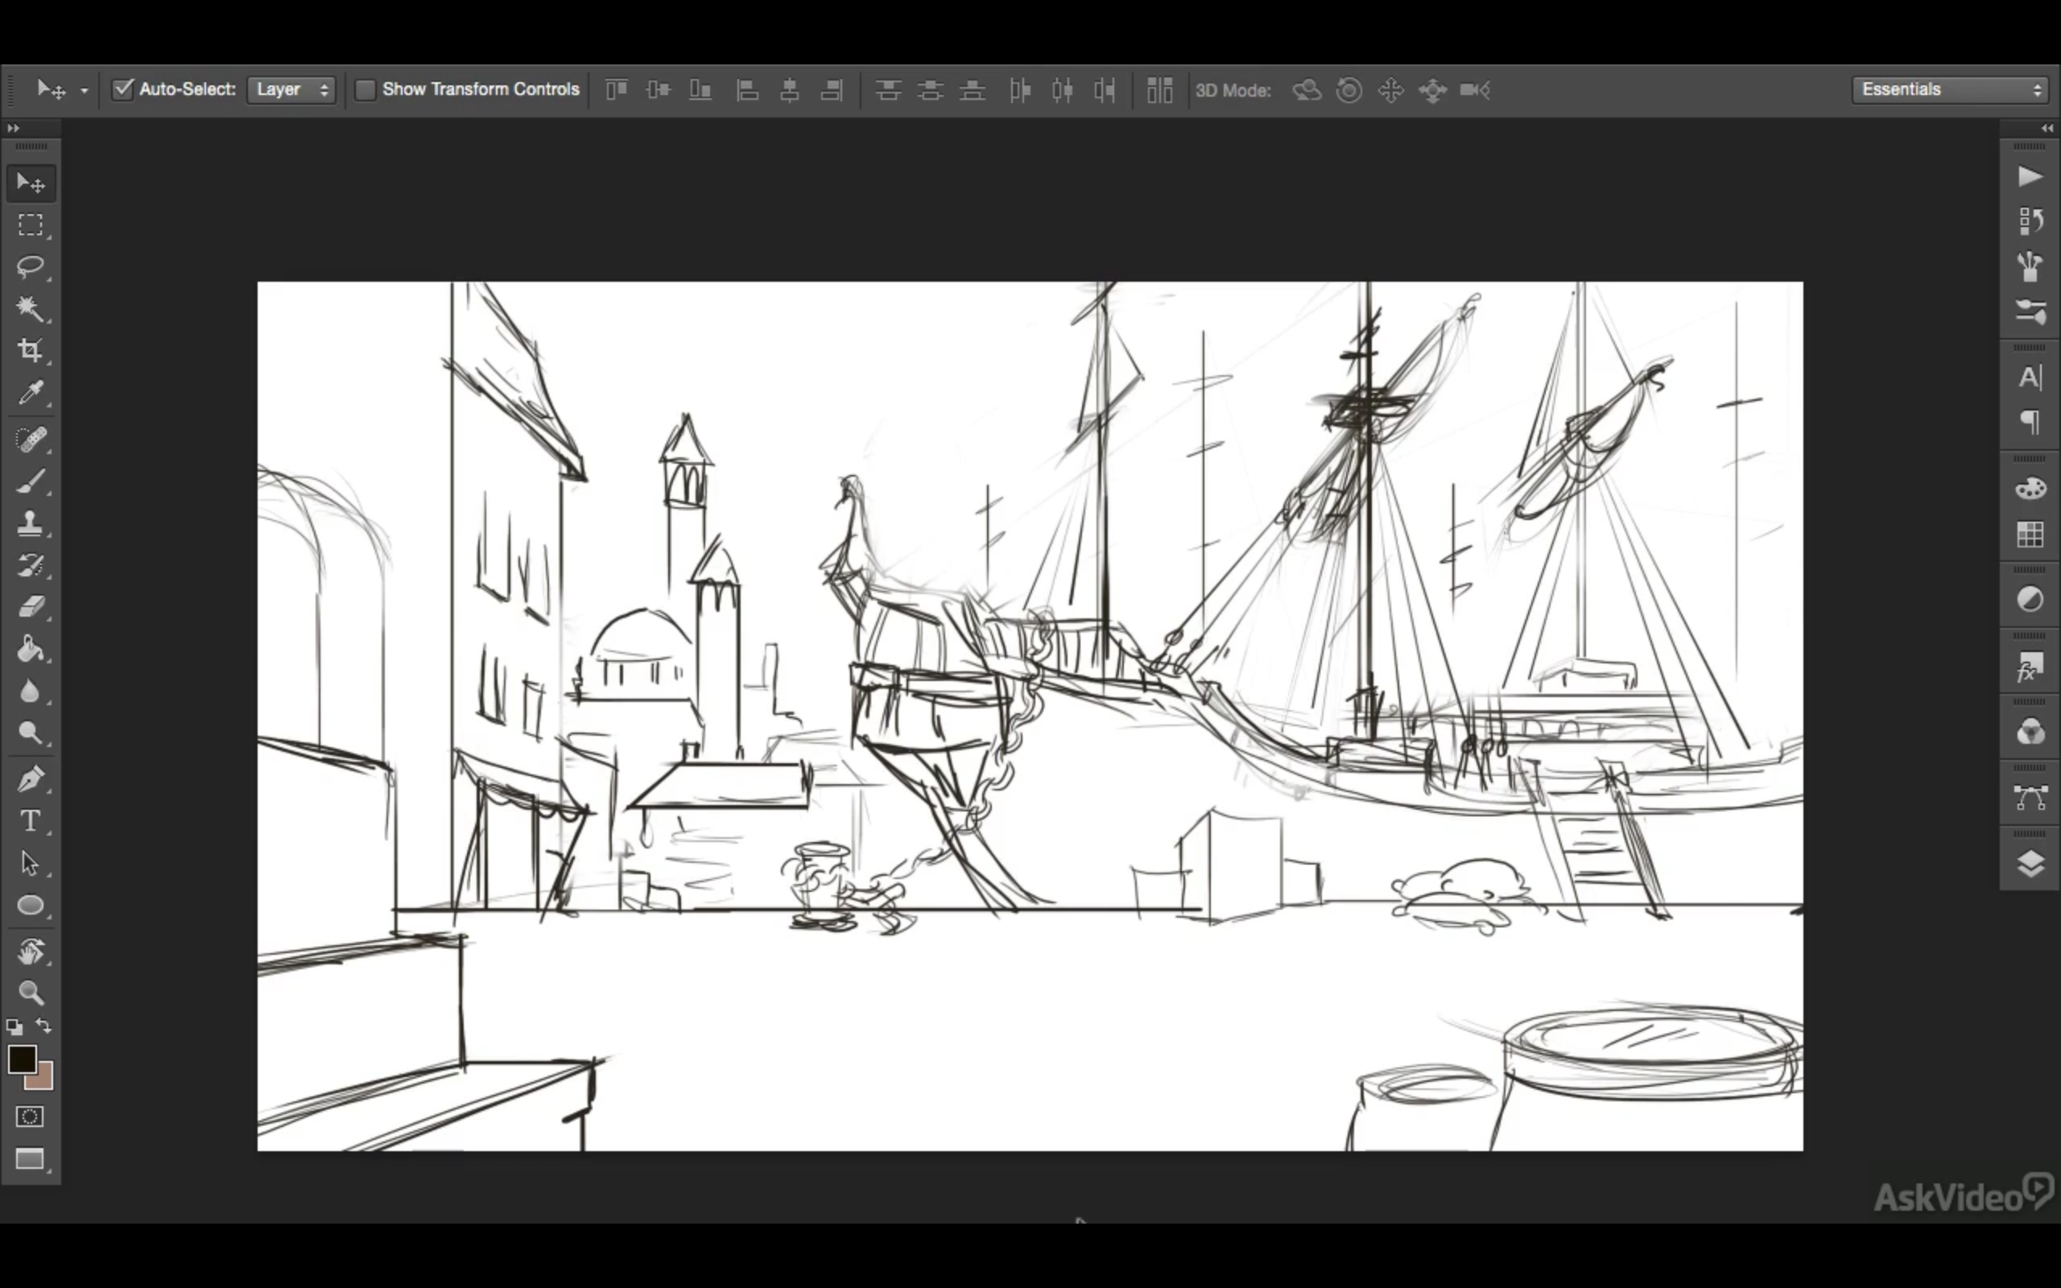
Task: Open the Actions panel play icon
Action: coord(2030,176)
